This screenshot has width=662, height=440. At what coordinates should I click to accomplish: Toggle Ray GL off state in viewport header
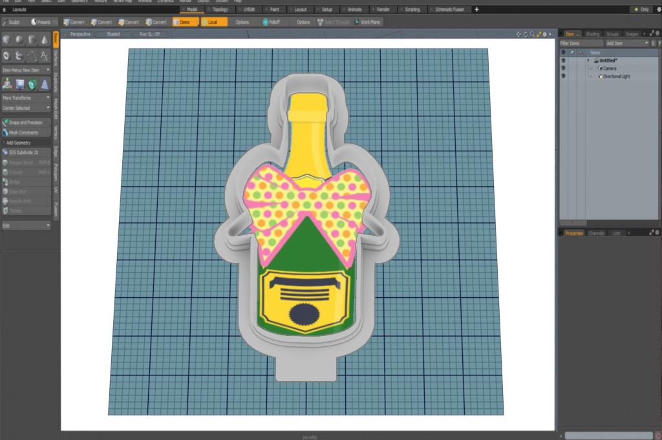150,34
